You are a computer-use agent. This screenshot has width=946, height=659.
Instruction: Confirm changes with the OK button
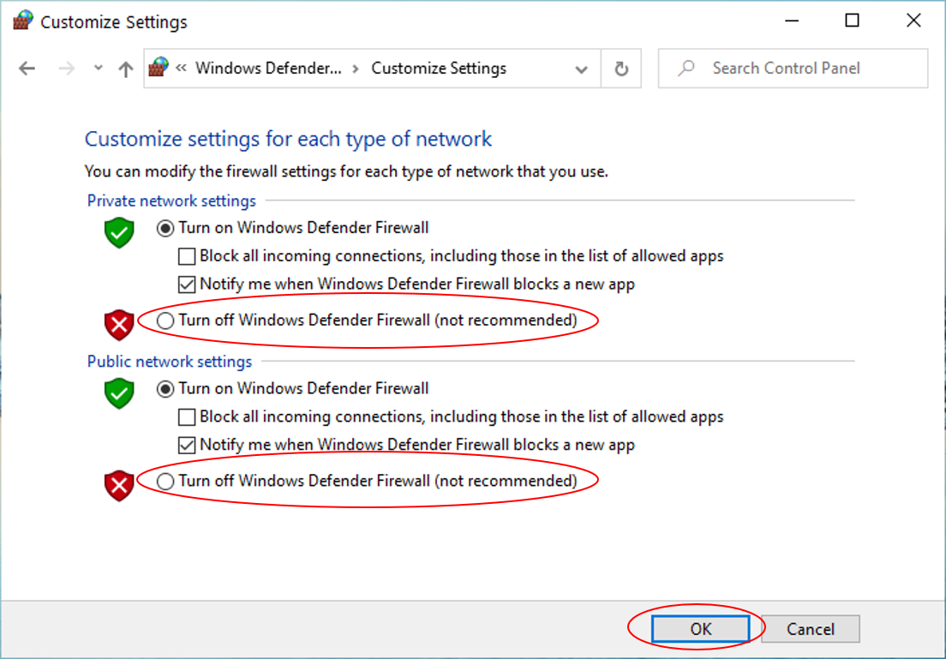700,629
